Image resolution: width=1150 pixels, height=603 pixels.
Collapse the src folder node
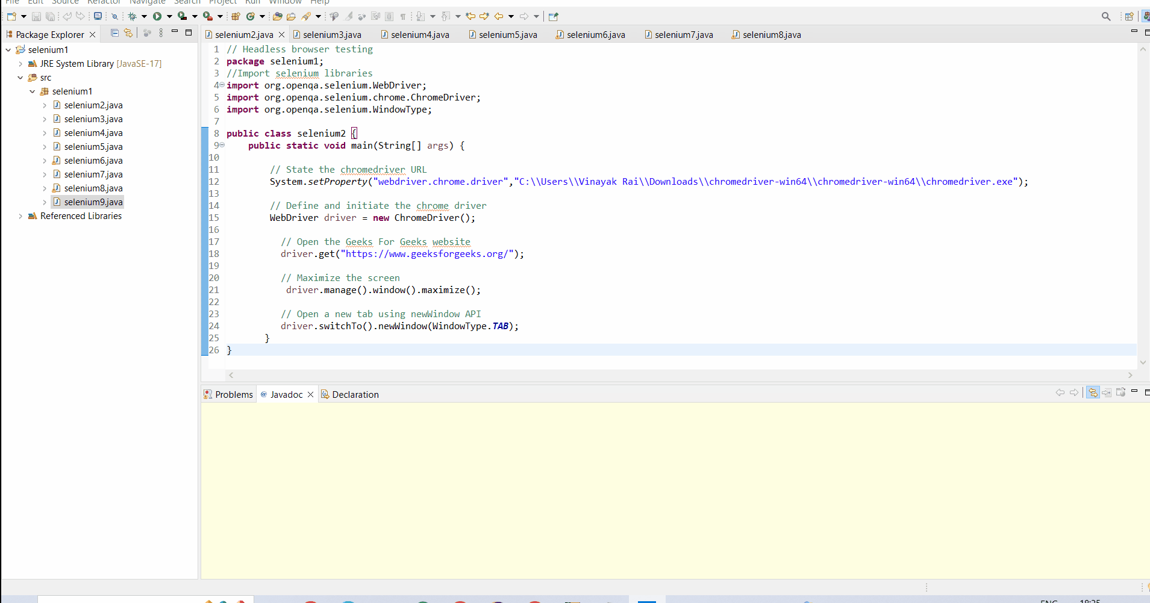point(20,78)
